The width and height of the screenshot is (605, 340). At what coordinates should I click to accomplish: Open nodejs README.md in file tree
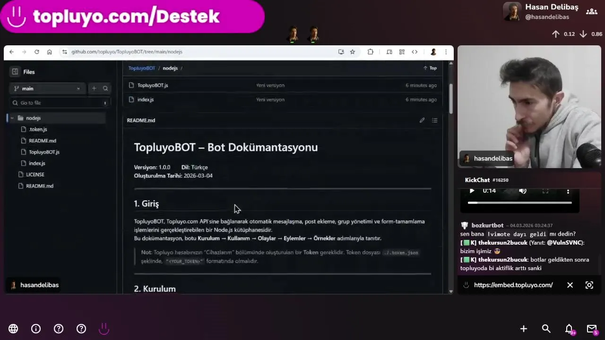pos(43,141)
